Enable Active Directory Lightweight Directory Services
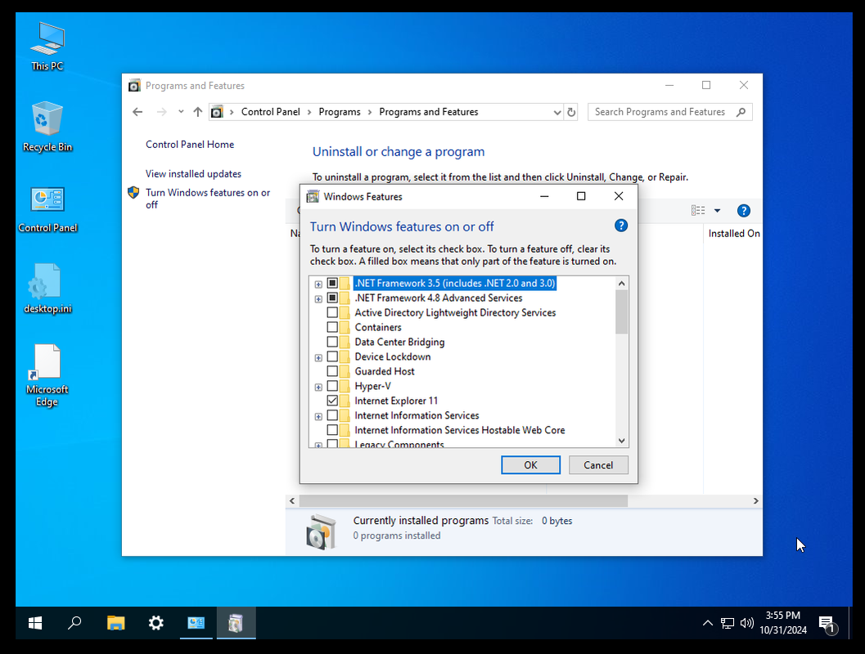The width and height of the screenshot is (865, 654). pos(332,312)
